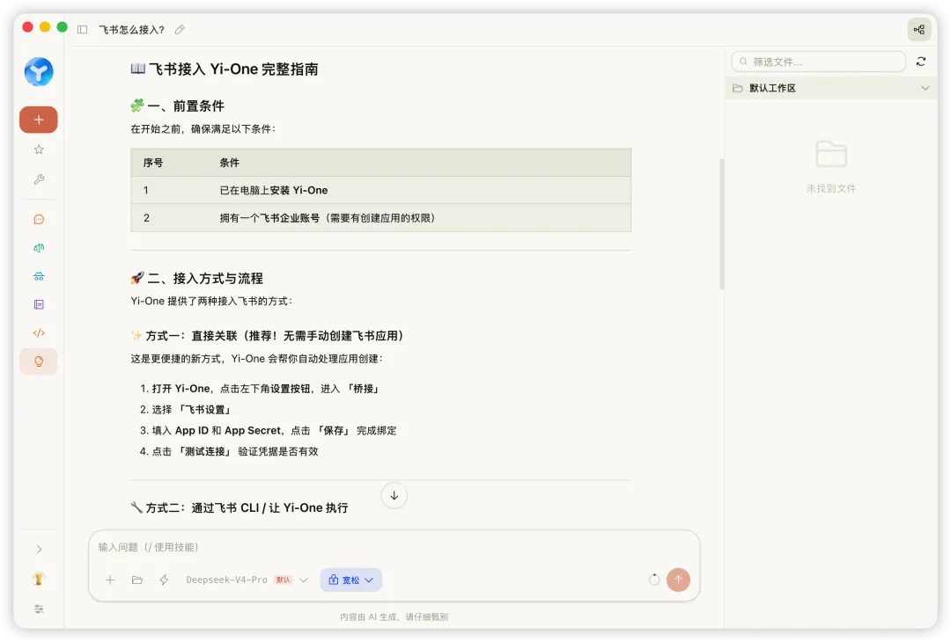Open the wrench tools icon
The width and height of the screenshot is (951, 642).
pos(39,179)
